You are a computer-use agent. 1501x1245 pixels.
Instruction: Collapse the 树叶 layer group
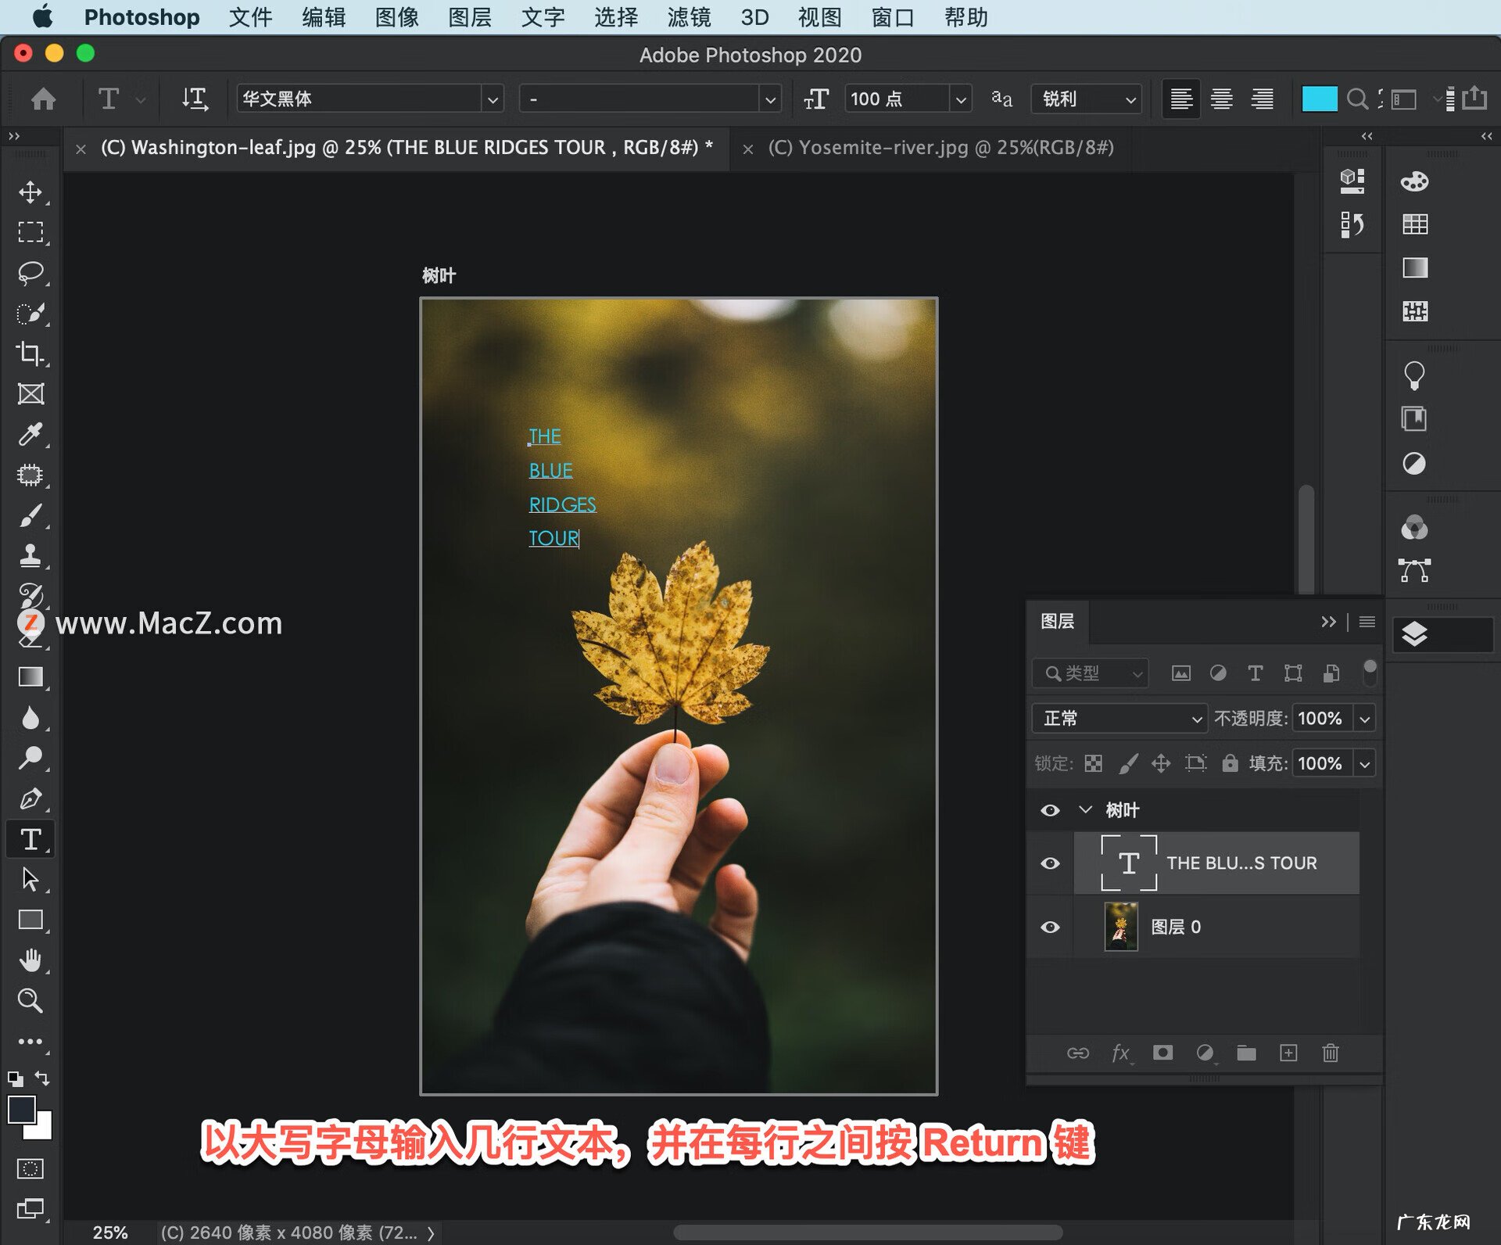coord(1085,810)
